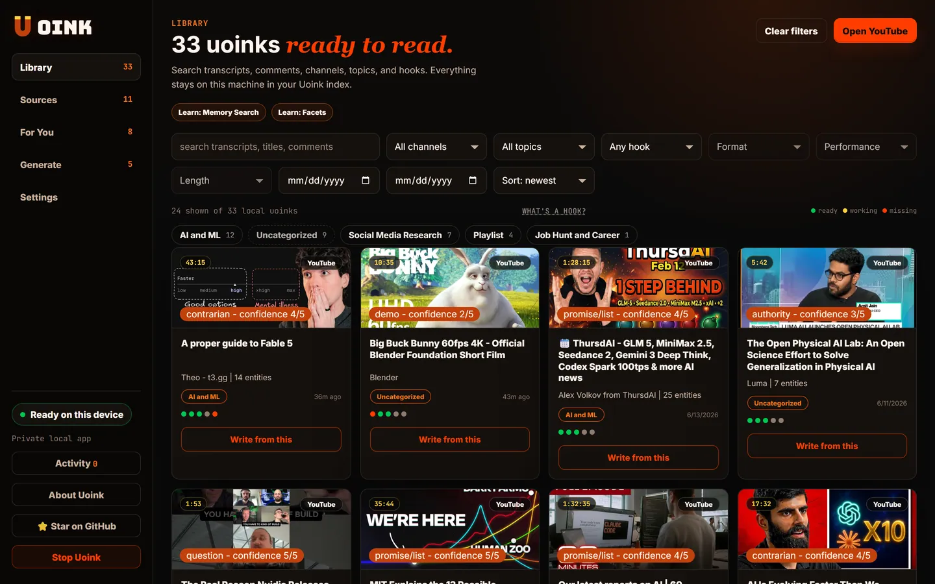Click the YouTube badge on the 17:32 video card
Viewport: 935px width, 584px height.
click(887, 504)
